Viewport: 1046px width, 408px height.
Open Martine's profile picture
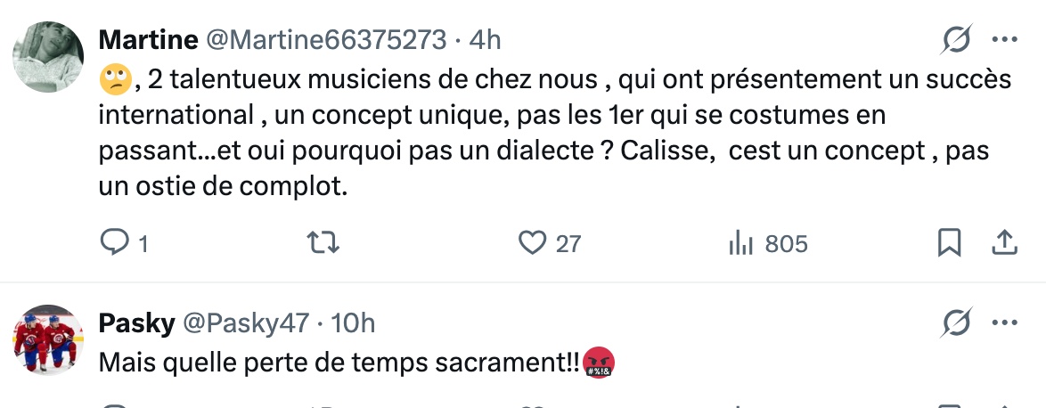pos(48,56)
